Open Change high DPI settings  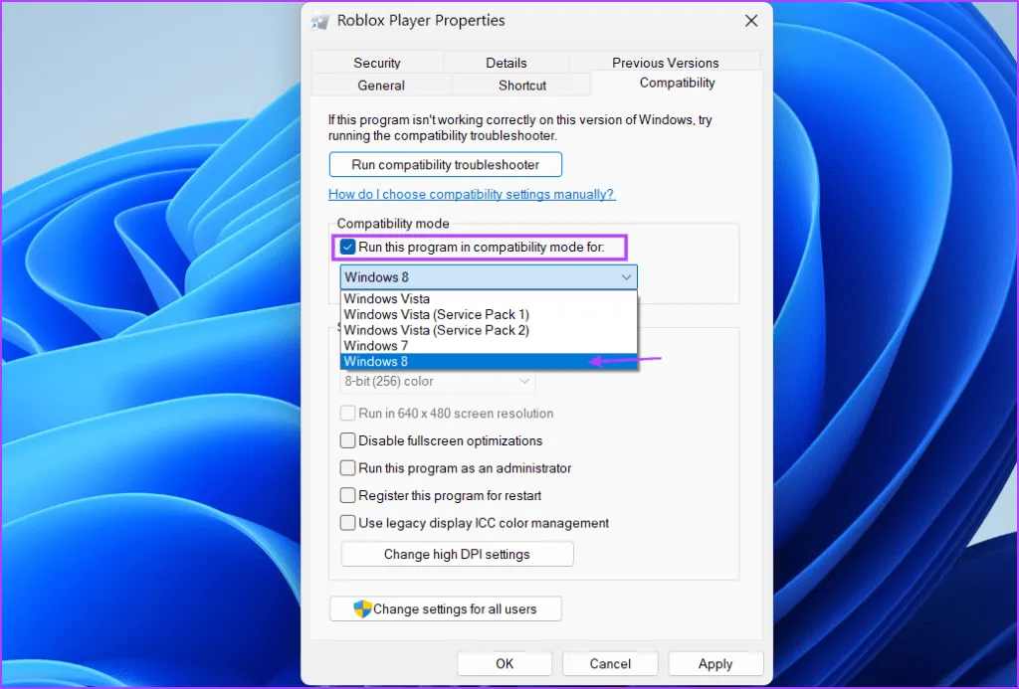457,555
